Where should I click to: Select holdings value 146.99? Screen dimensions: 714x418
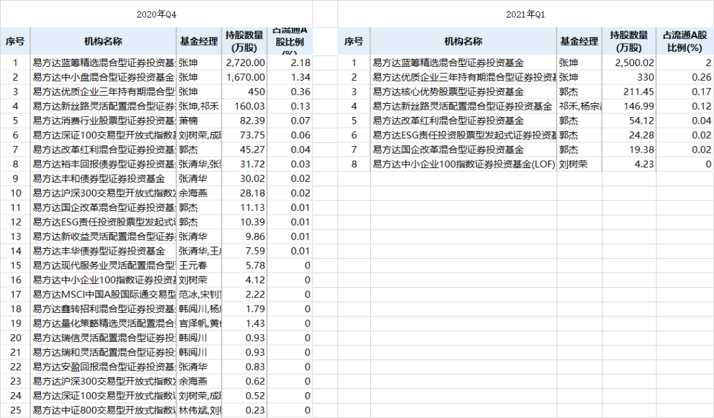629,106
